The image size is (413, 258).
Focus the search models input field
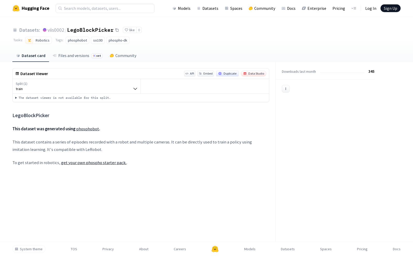click(105, 8)
